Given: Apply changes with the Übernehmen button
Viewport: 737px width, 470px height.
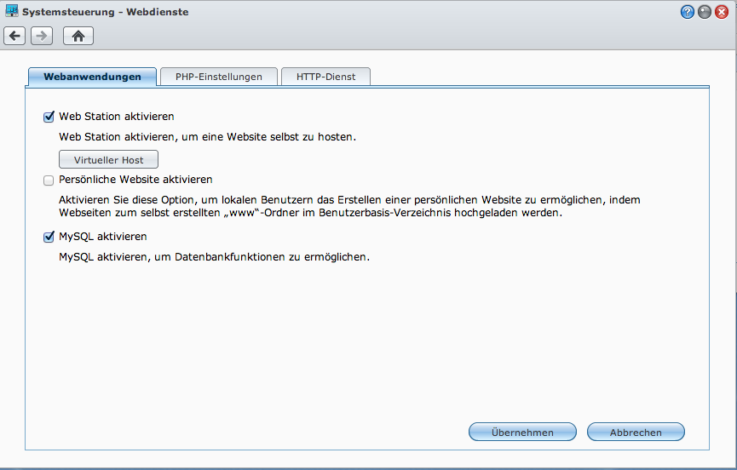Looking at the screenshot, I should click(x=522, y=433).
